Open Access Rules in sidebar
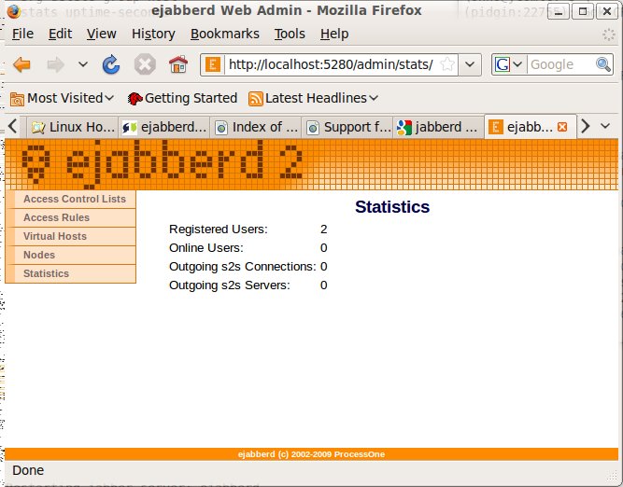The width and height of the screenshot is (623, 487). click(x=56, y=217)
